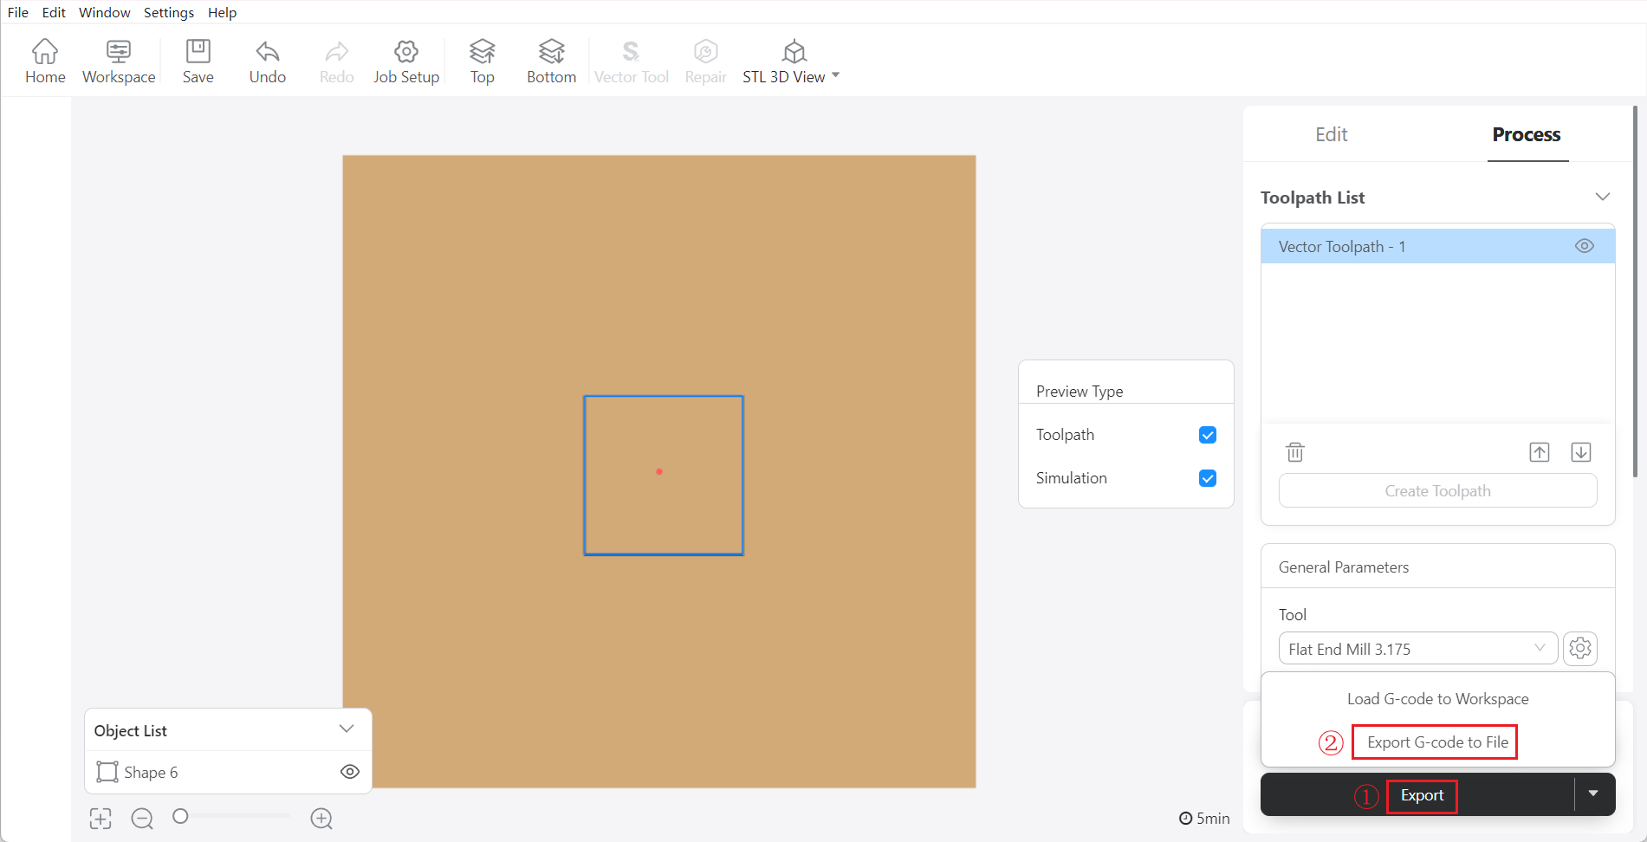Collapse the Object List panel
The width and height of the screenshot is (1647, 842).
pos(347,729)
